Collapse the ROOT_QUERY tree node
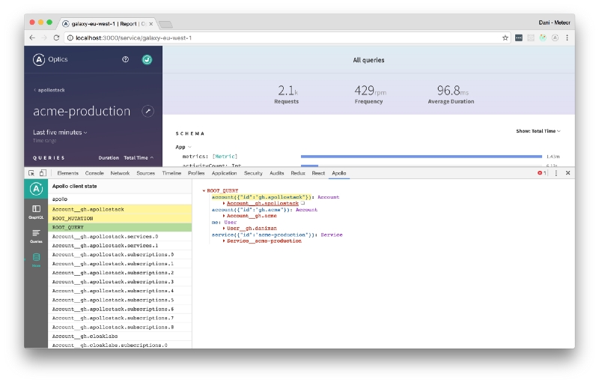 [x=204, y=191]
